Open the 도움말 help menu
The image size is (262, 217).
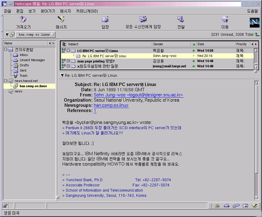(252, 11)
